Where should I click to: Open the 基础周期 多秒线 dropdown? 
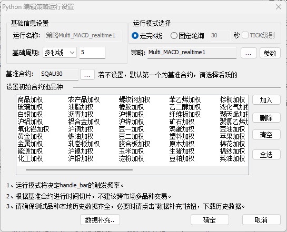click(60, 53)
